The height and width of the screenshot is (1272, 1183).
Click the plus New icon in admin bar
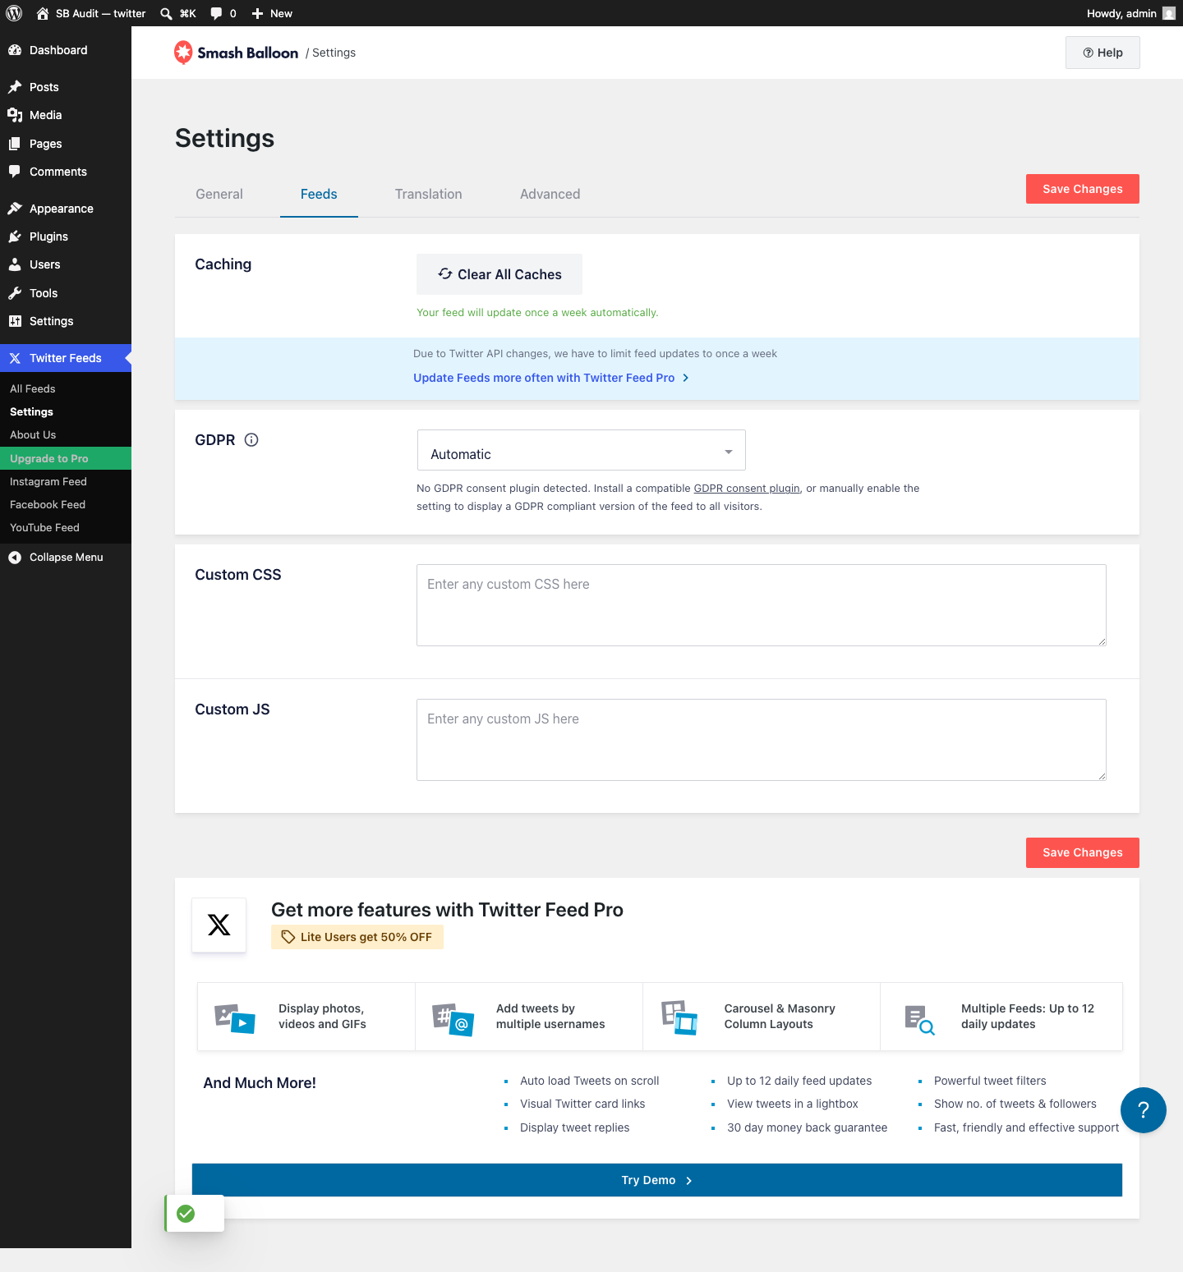(x=257, y=13)
